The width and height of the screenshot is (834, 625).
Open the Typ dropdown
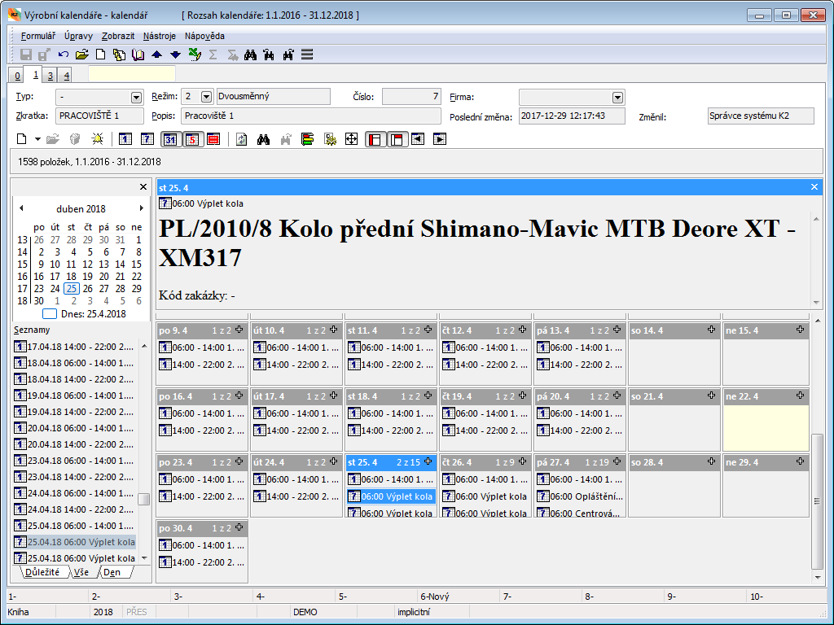click(136, 98)
